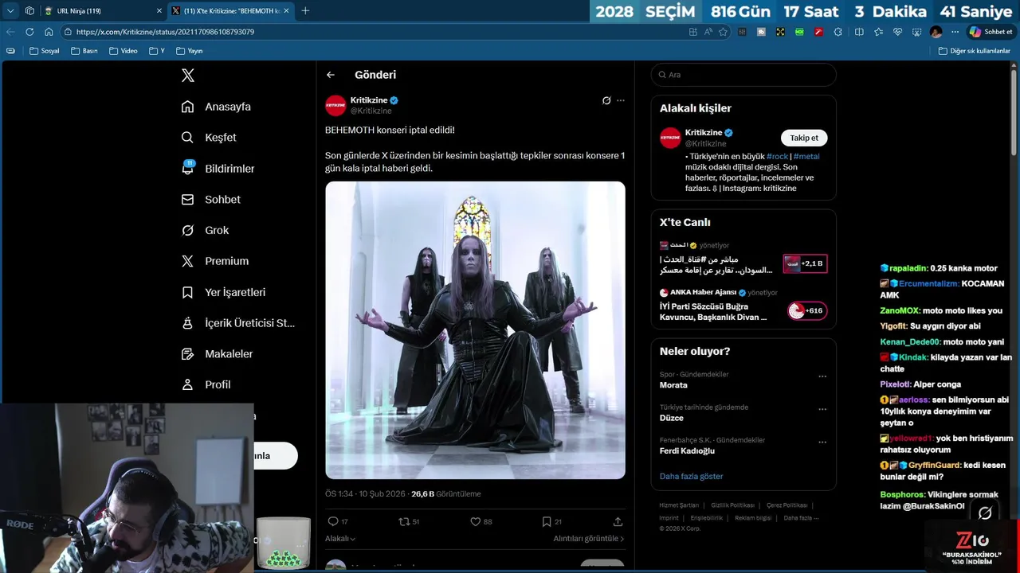Click Gizlilik Politikası footer link
Screen dimensions: 1020x573
[x=732, y=505]
